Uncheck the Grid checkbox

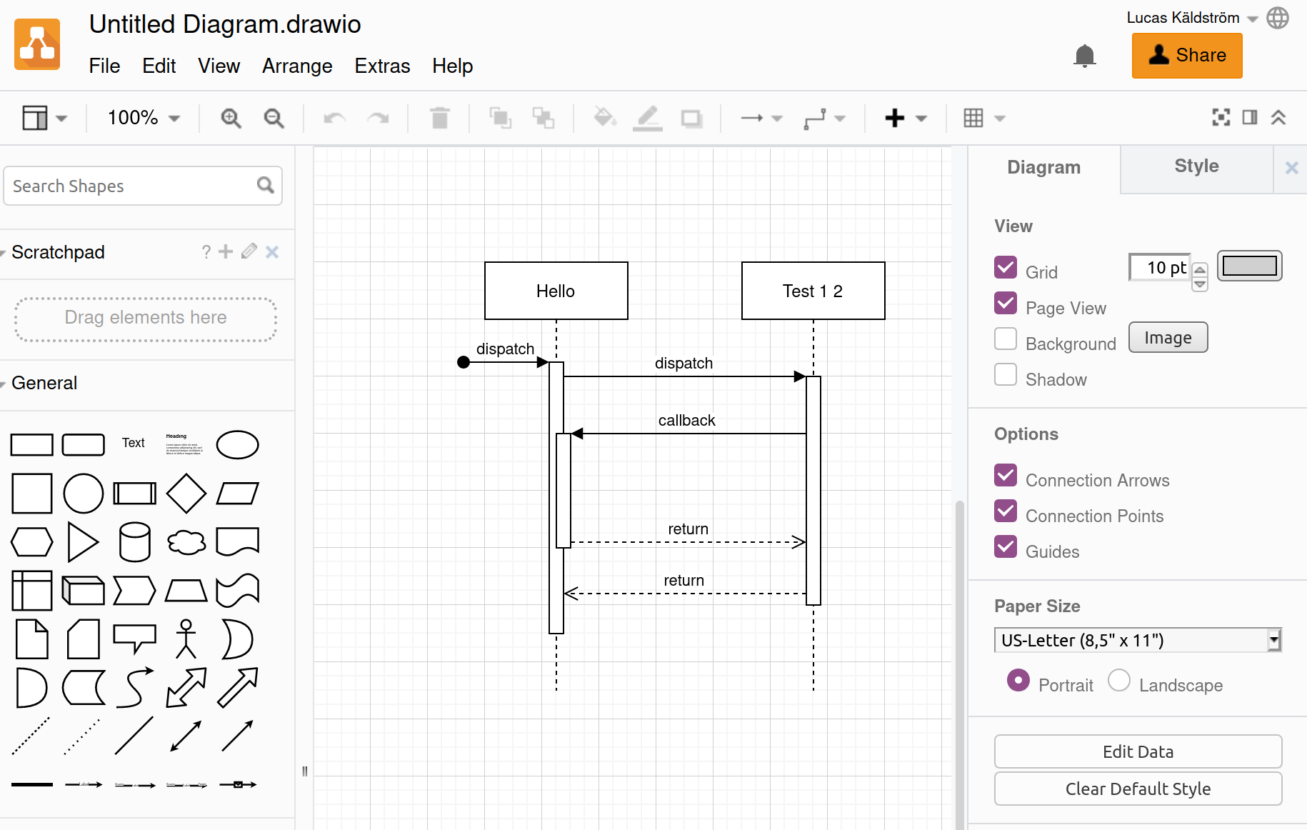click(1006, 267)
